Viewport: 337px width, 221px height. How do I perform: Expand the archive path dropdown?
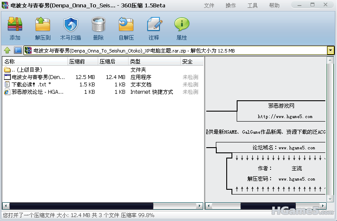[330, 50]
